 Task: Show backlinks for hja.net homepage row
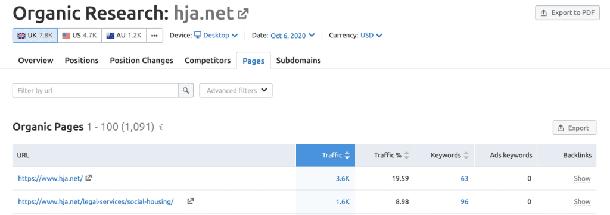582,179
